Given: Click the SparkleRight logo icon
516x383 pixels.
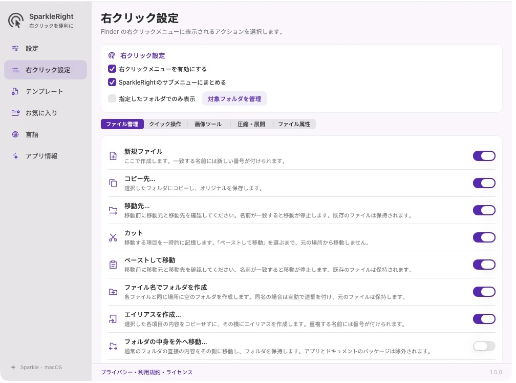Looking at the screenshot, I should tap(16, 21).
